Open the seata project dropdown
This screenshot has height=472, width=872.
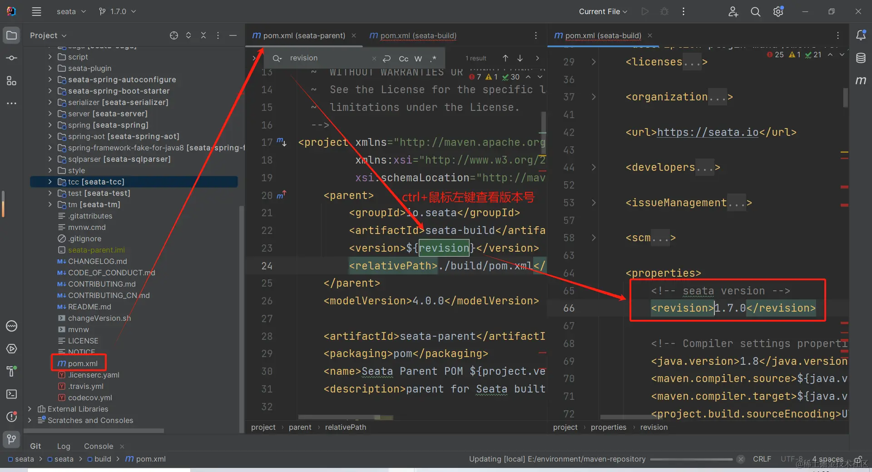click(x=71, y=12)
